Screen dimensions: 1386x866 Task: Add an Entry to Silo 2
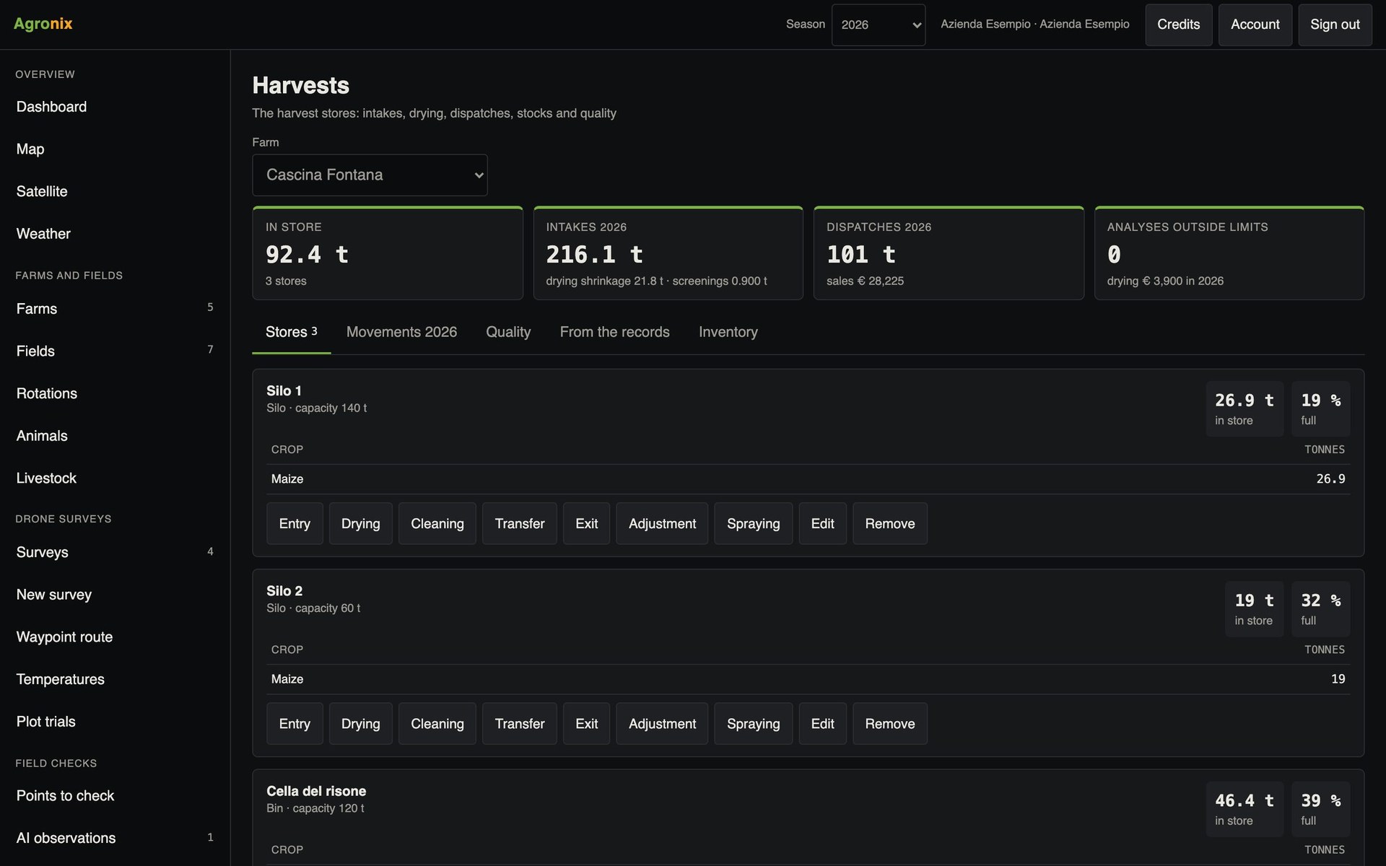(295, 723)
